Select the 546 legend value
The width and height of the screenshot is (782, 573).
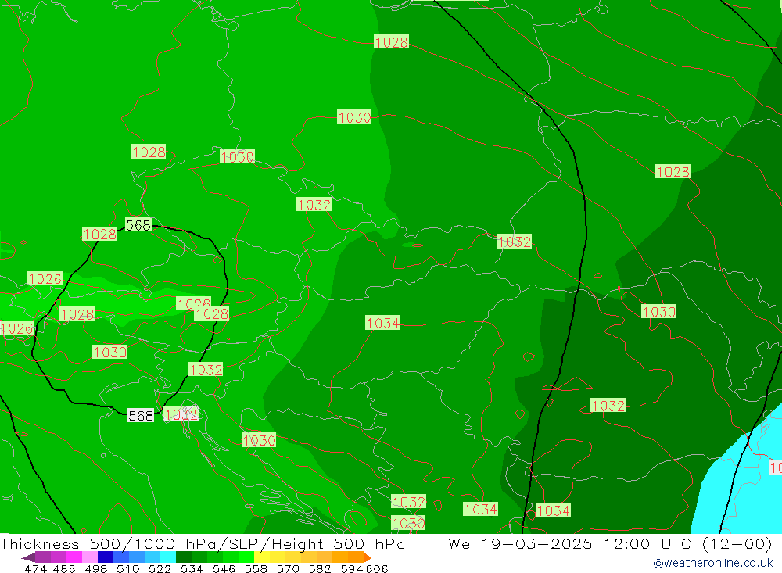click(x=224, y=569)
